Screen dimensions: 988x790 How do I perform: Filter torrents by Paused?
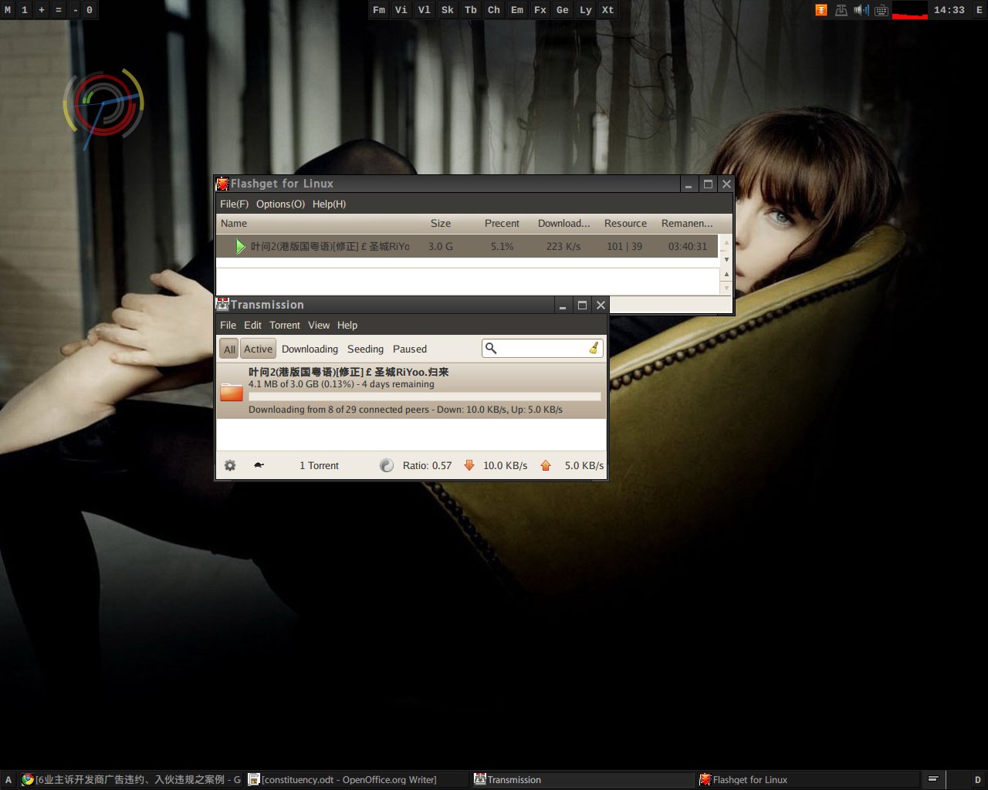[410, 349]
